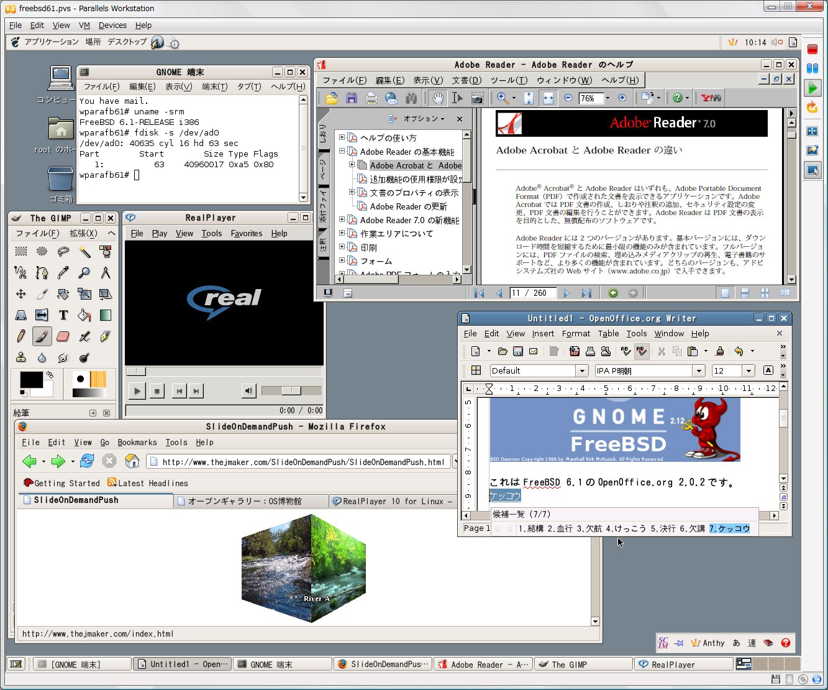Click Firefox Reload toolbar icon
The height and width of the screenshot is (690, 828).
[x=87, y=461]
